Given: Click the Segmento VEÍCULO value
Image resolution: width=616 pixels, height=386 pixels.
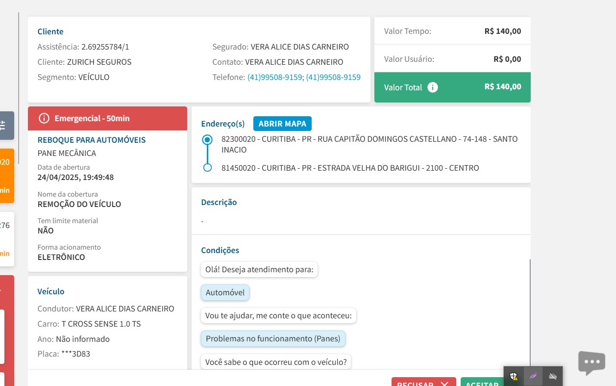Looking at the screenshot, I should coord(94,77).
